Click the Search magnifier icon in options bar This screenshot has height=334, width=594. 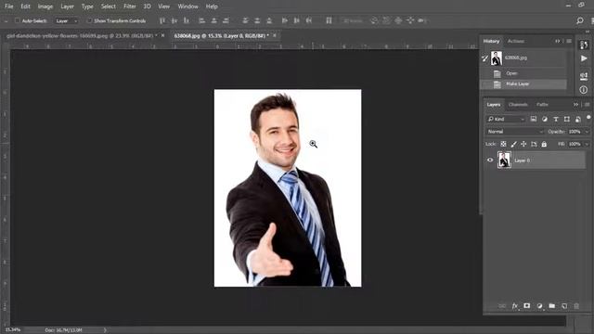pos(579,20)
